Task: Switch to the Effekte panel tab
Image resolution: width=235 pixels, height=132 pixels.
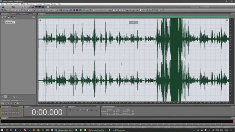Action: click(x=14, y=14)
